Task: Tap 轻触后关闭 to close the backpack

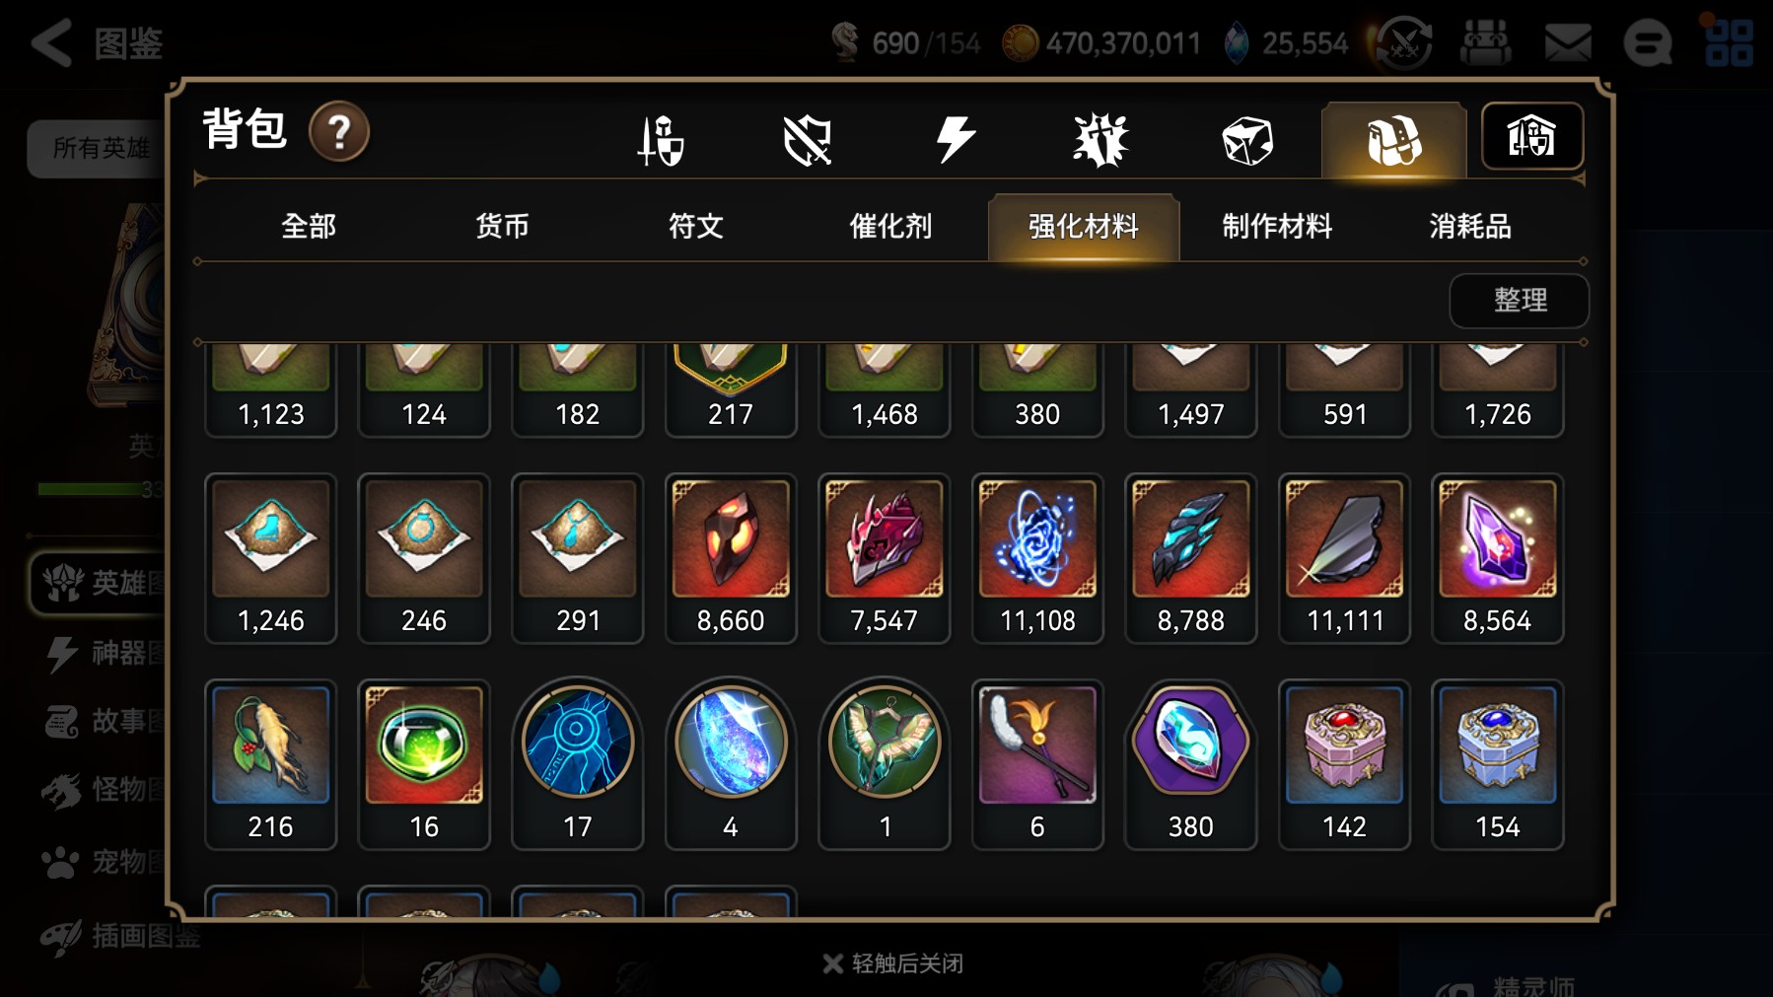Action: pos(893,963)
